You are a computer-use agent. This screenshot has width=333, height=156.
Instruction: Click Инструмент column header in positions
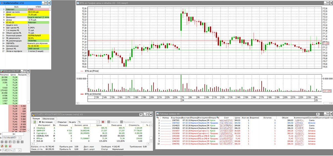(x=44, y=125)
